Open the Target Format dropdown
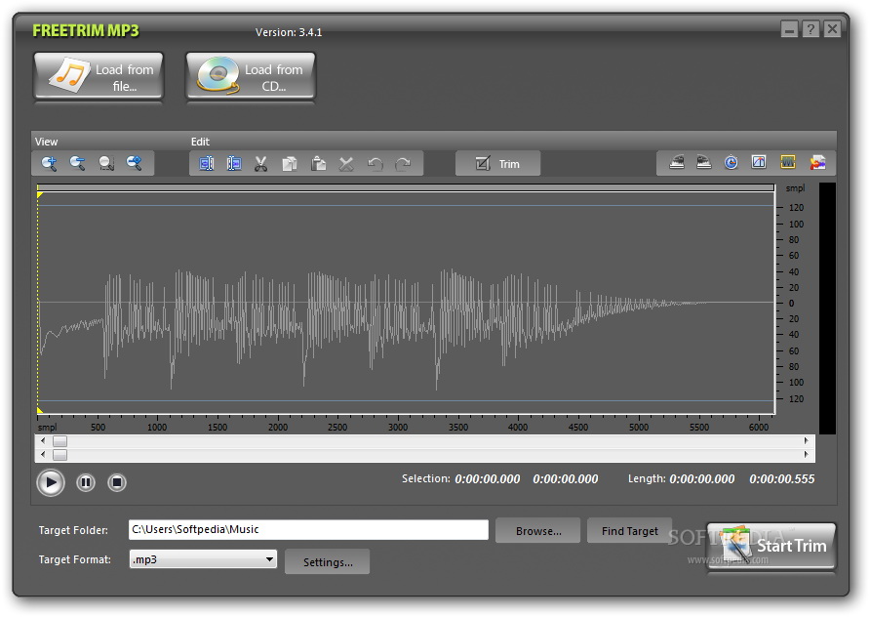This screenshot has width=870, height=617. point(269,560)
